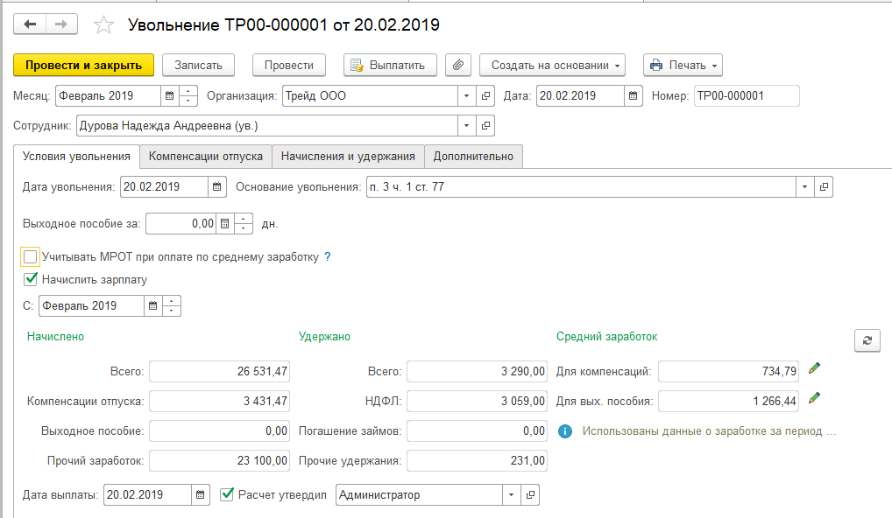The image size is (892, 518).
Task: Open Использованы данные о заработке за период link
Action: coord(709,431)
